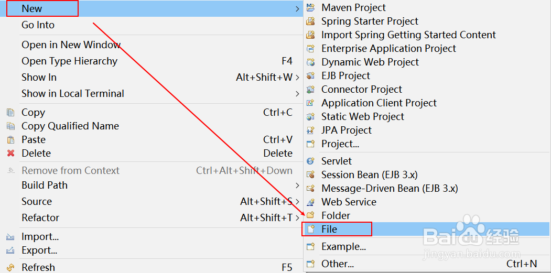Click the Maven Project icon
The image size is (551, 273).
pyautogui.click(x=311, y=7)
